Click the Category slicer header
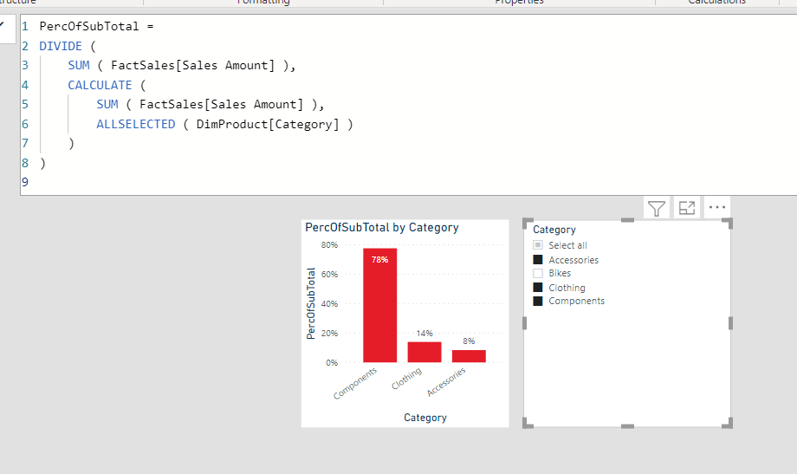Viewport: 797px width, 474px height. click(x=554, y=230)
